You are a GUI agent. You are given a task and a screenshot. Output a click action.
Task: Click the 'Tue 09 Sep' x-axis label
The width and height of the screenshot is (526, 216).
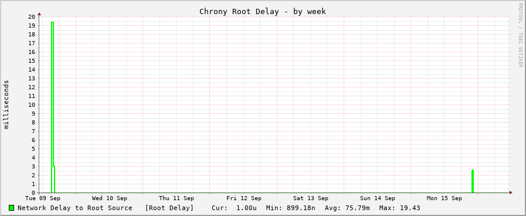[x=43, y=198]
